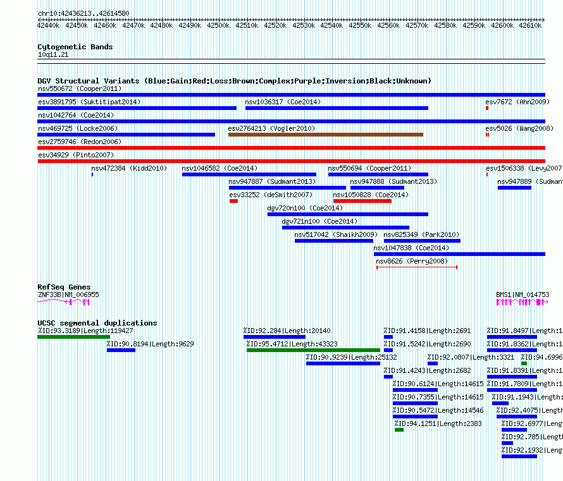The image size is (563, 481).
Task: Click duplication %ID:90.8194 Length:9629
Action: (x=121, y=350)
